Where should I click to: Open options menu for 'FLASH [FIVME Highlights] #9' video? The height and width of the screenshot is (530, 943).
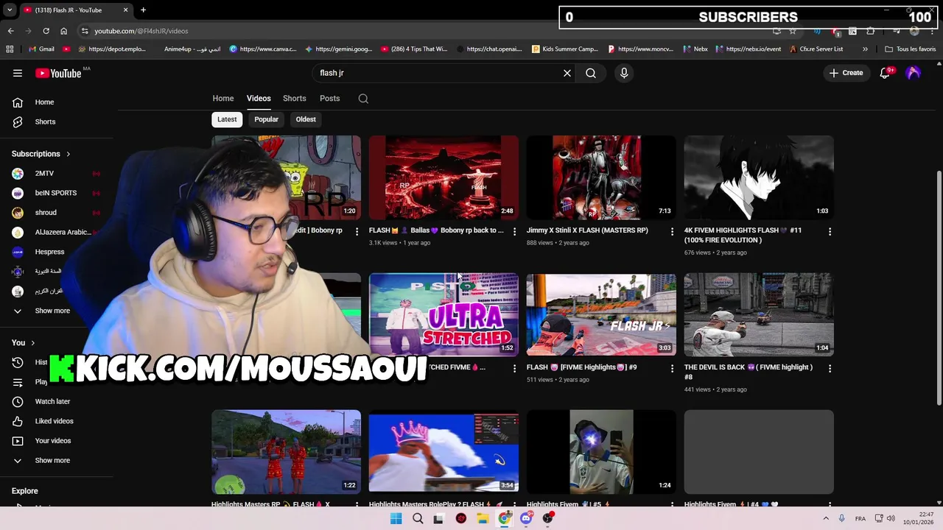click(x=672, y=368)
